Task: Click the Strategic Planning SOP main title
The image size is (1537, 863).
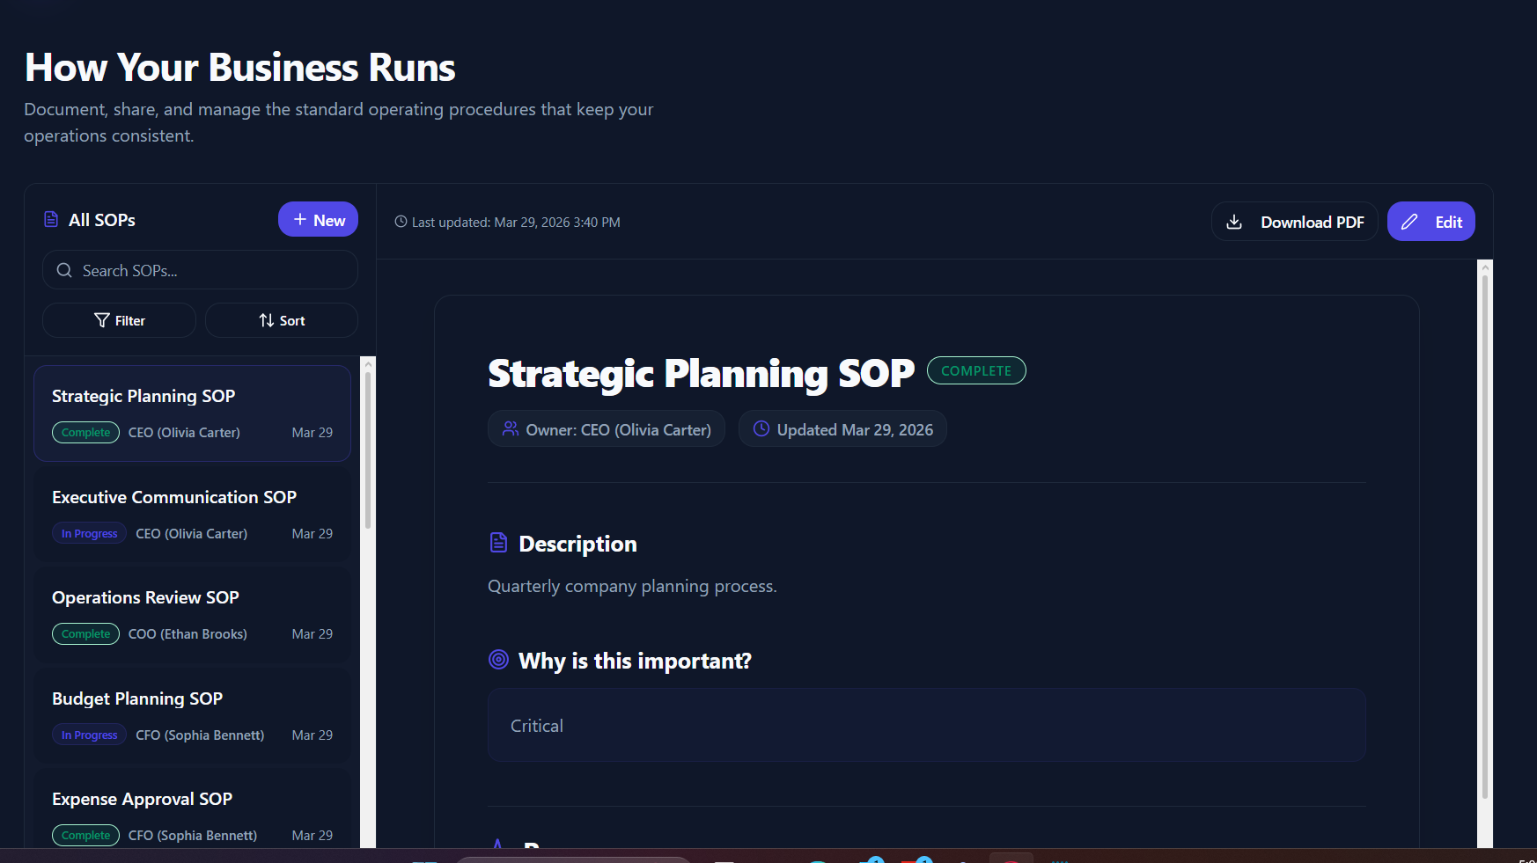Action: (x=702, y=373)
